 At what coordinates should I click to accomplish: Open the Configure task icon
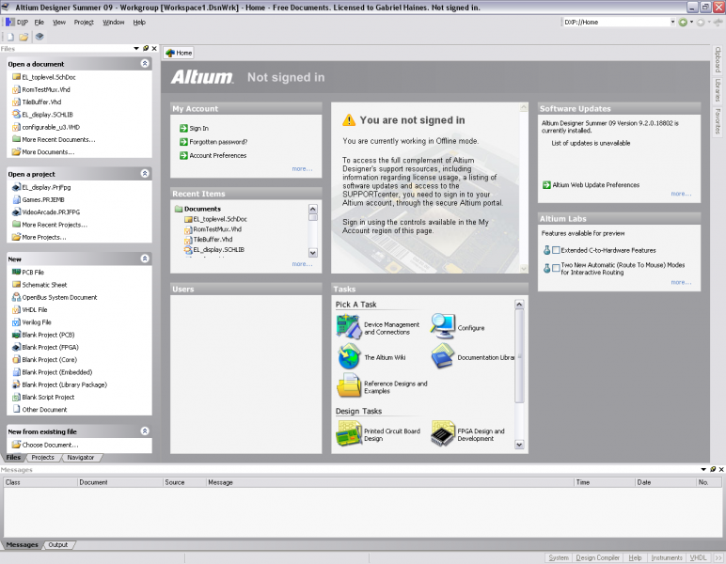tap(443, 326)
